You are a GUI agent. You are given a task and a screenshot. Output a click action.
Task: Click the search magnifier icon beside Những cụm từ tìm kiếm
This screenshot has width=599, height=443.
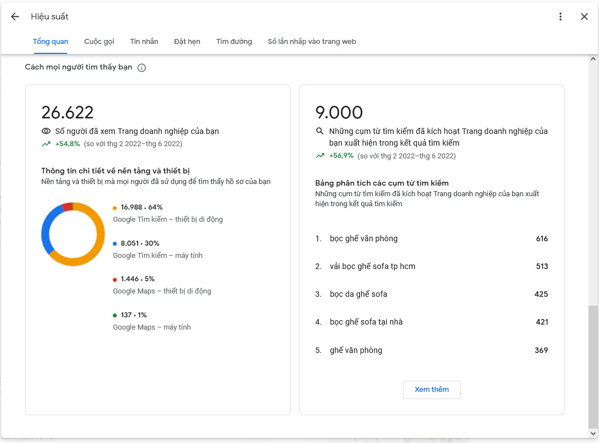click(320, 131)
